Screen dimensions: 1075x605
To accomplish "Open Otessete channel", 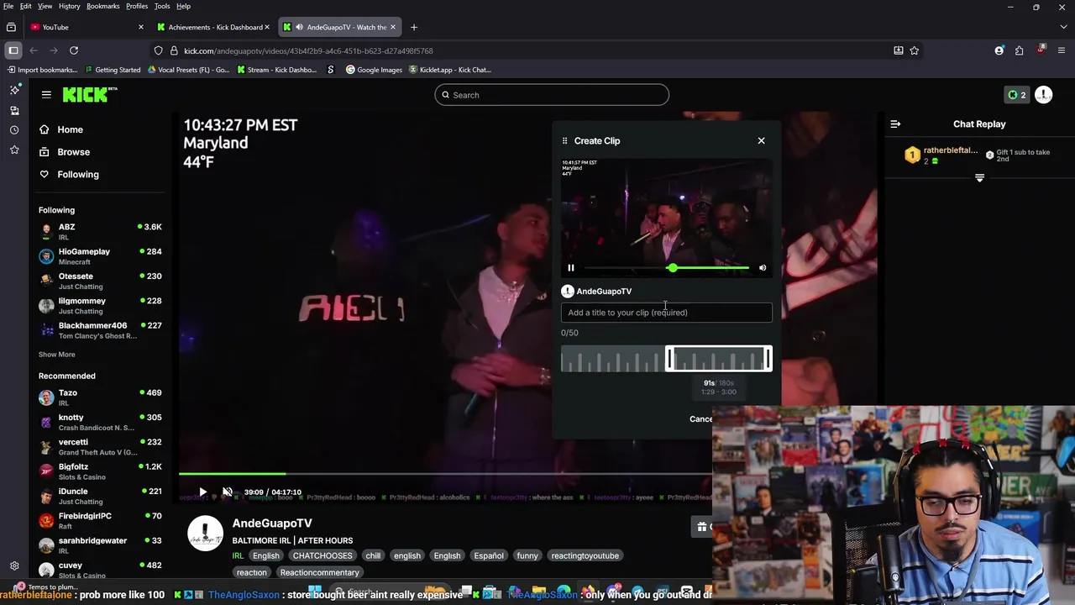I will point(100,281).
